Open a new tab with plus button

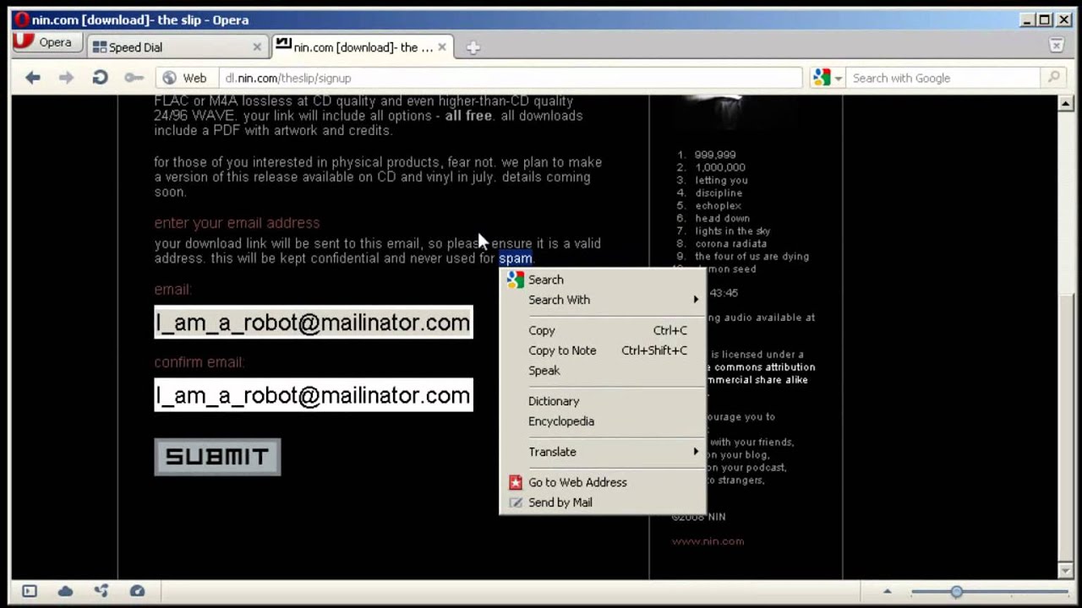coord(473,47)
